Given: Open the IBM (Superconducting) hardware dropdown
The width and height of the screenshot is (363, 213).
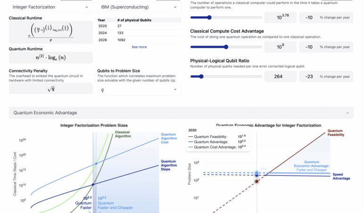Looking at the screenshot, I should (139, 8).
